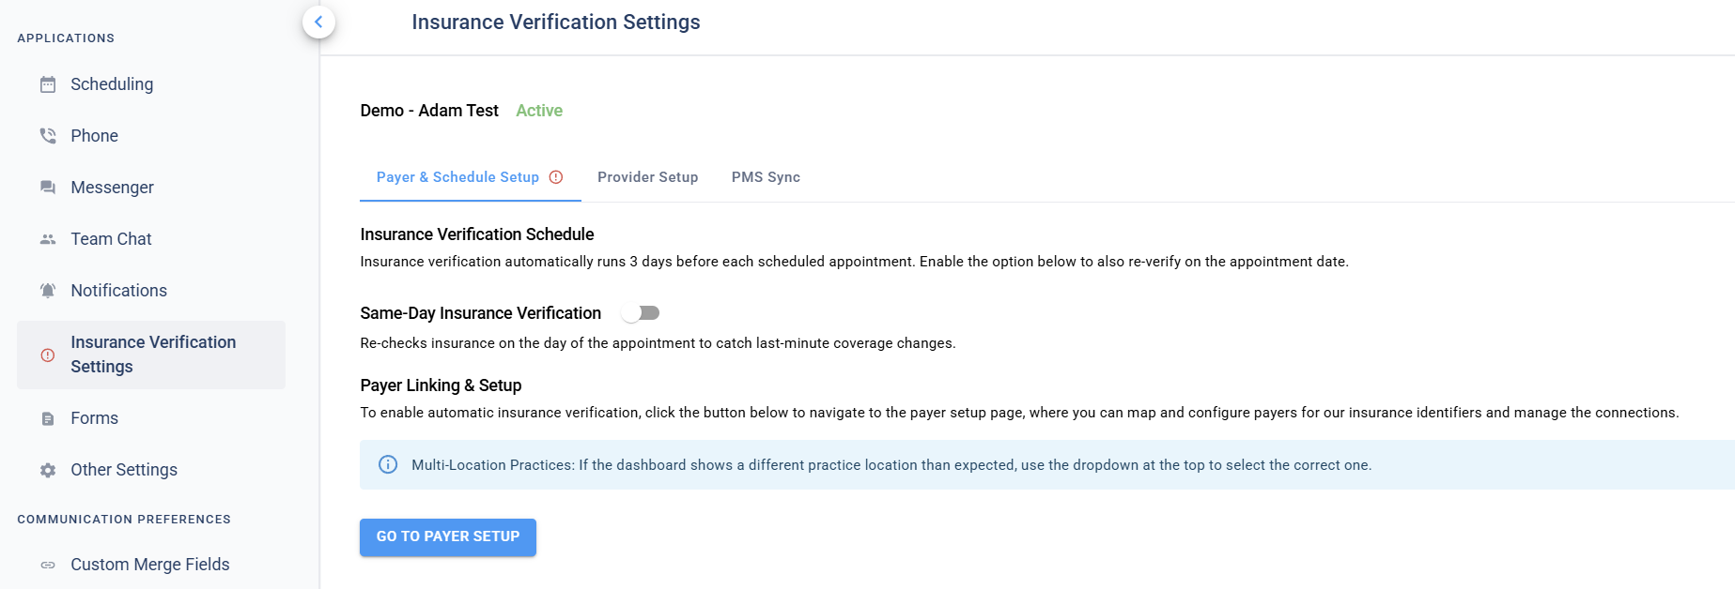Click the alert icon beside Insurance Verification Settings
Screen dimensions: 1735x589
coord(48,355)
